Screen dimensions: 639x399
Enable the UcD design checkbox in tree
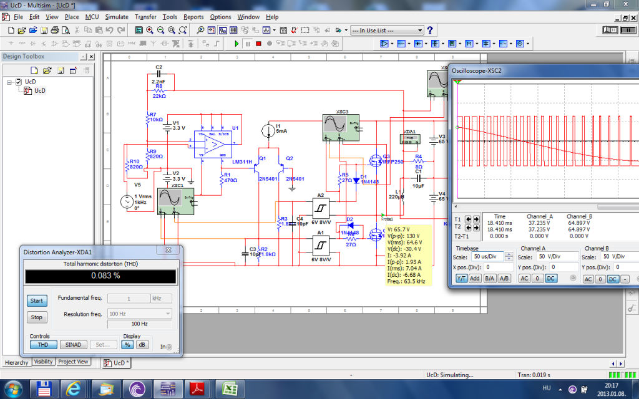pos(19,82)
